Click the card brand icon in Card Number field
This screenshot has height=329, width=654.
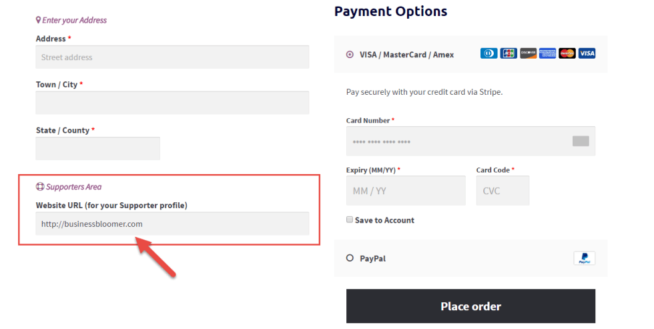pos(581,141)
